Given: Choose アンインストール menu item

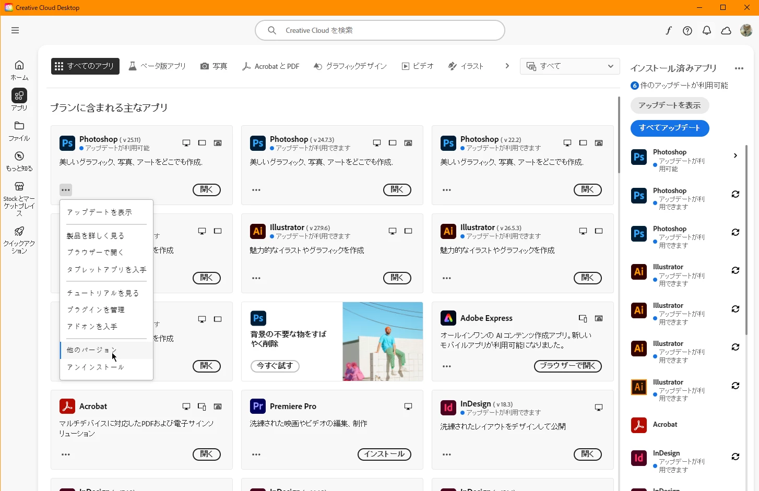Looking at the screenshot, I should click(106, 367).
